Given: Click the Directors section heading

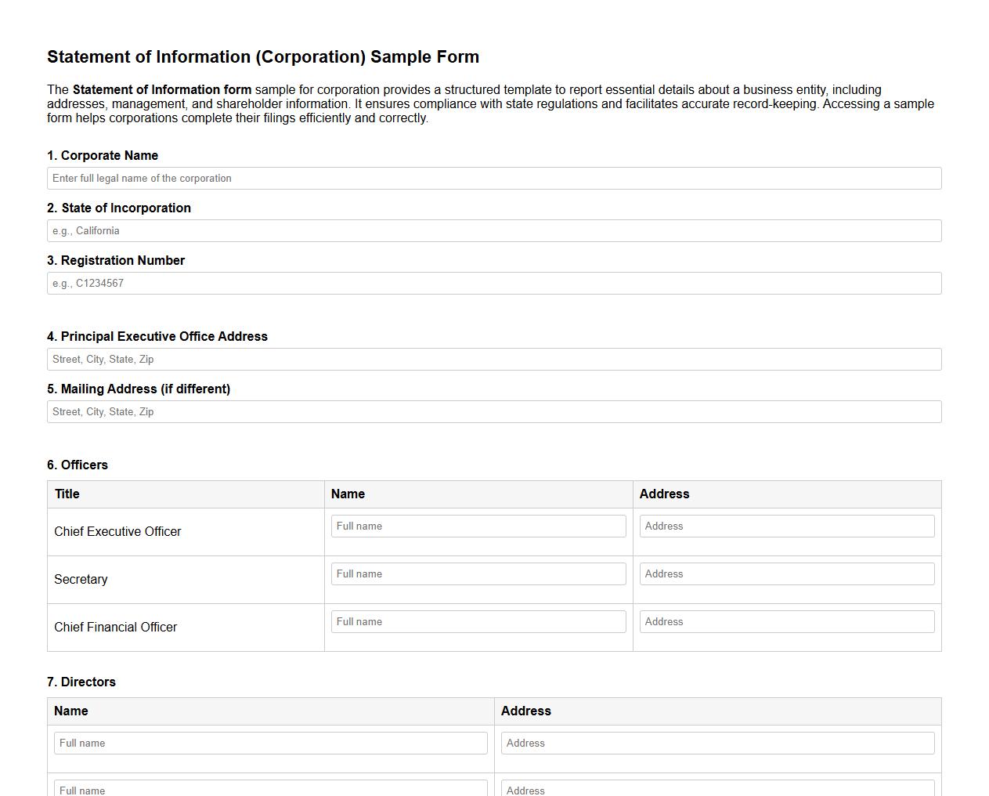Looking at the screenshot, I should pos(82,682).
